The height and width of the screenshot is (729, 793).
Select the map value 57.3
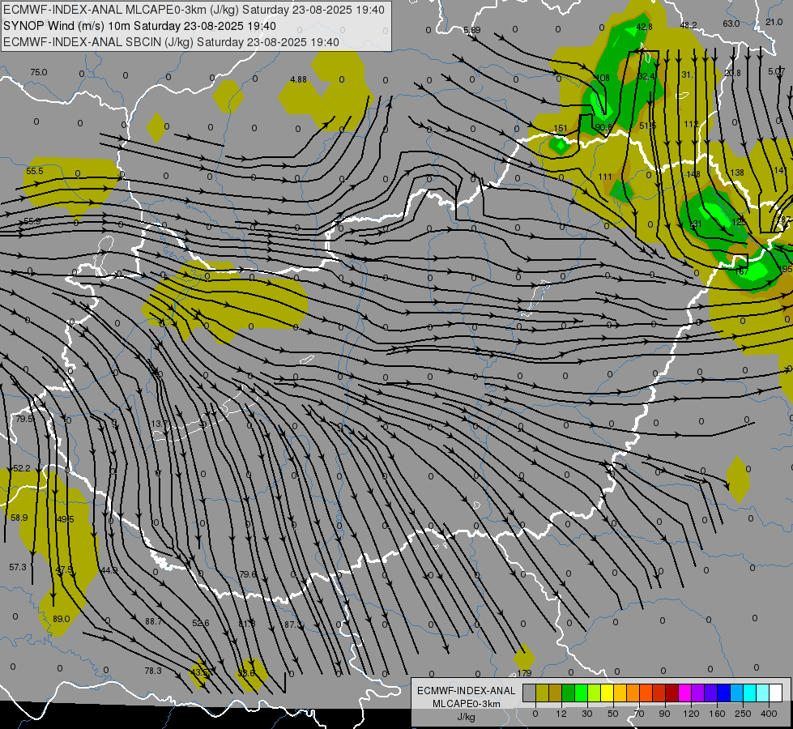(18, 567)
